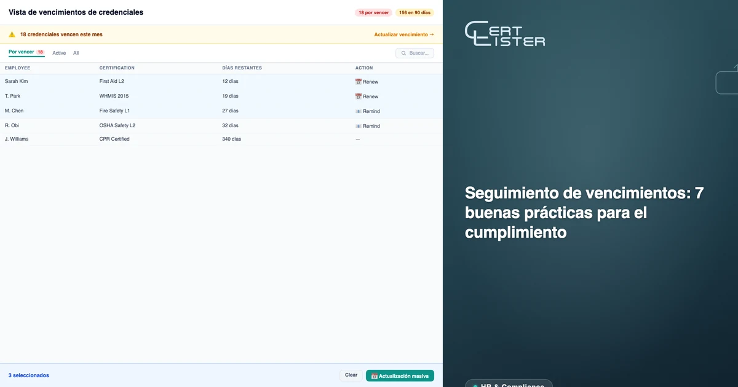Select the R. Obi row
738x387 pixels.
221,125
